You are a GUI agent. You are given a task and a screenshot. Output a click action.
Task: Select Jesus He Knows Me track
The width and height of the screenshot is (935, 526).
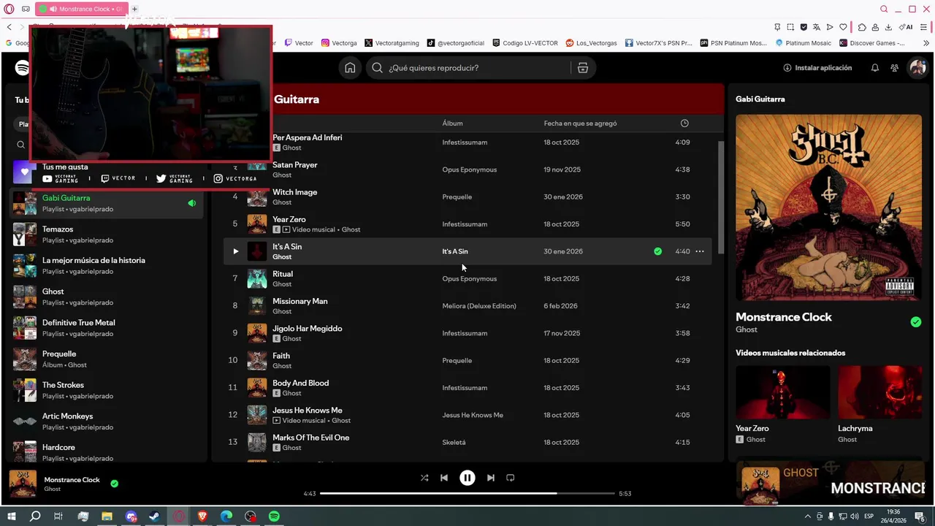click(x=467, y=415)
